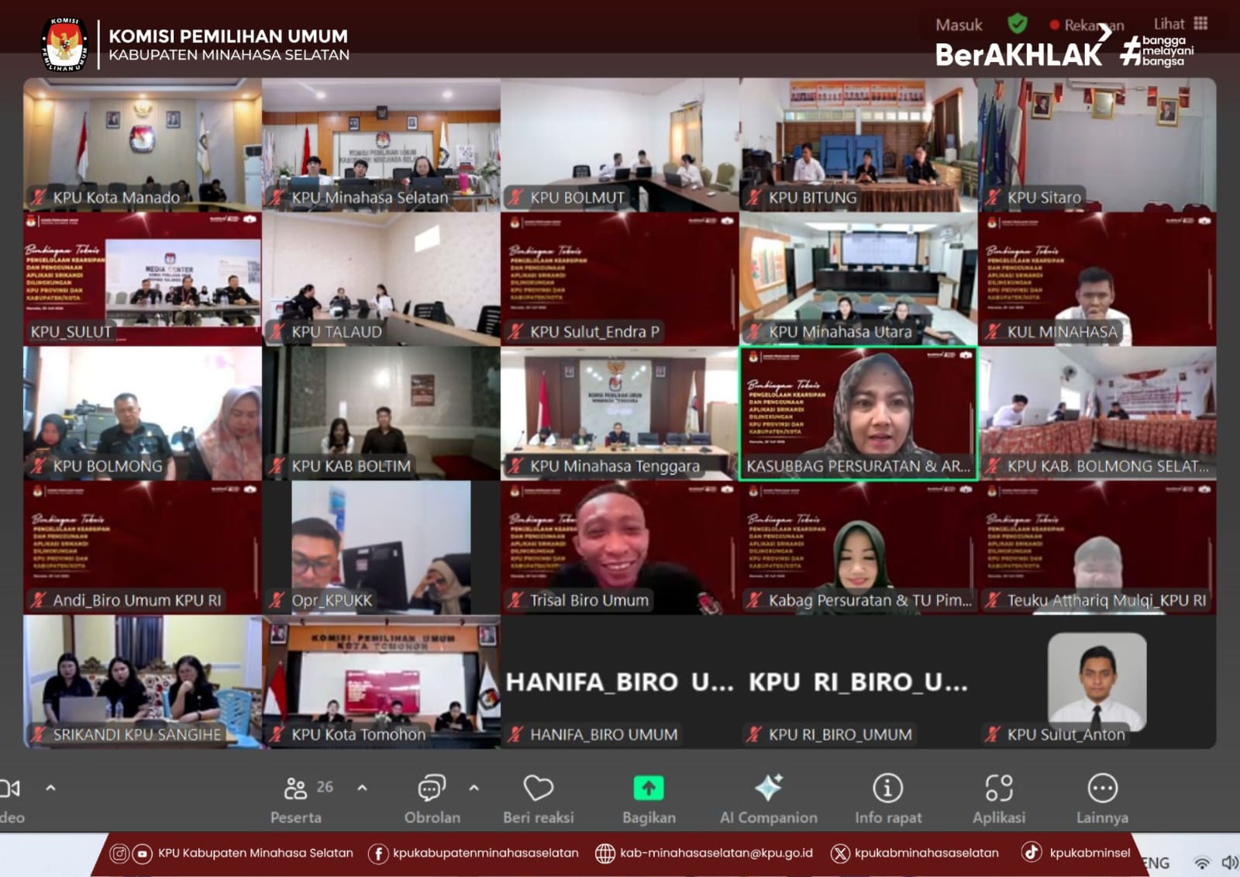1240x877 pixels.
Task: Expand the caret next to Peserta
Action: 362,788
